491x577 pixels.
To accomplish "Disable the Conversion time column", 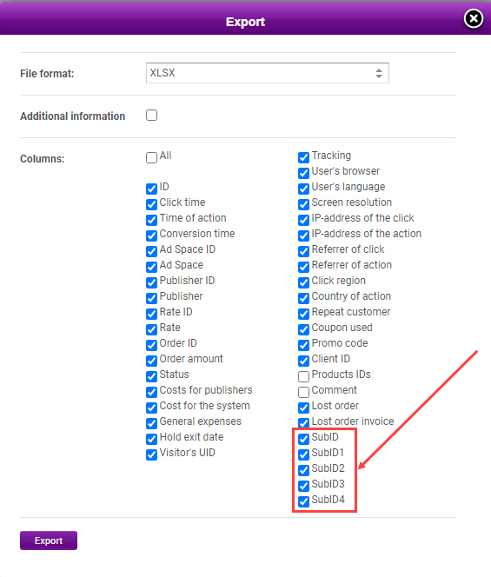I will click(151, 235).
